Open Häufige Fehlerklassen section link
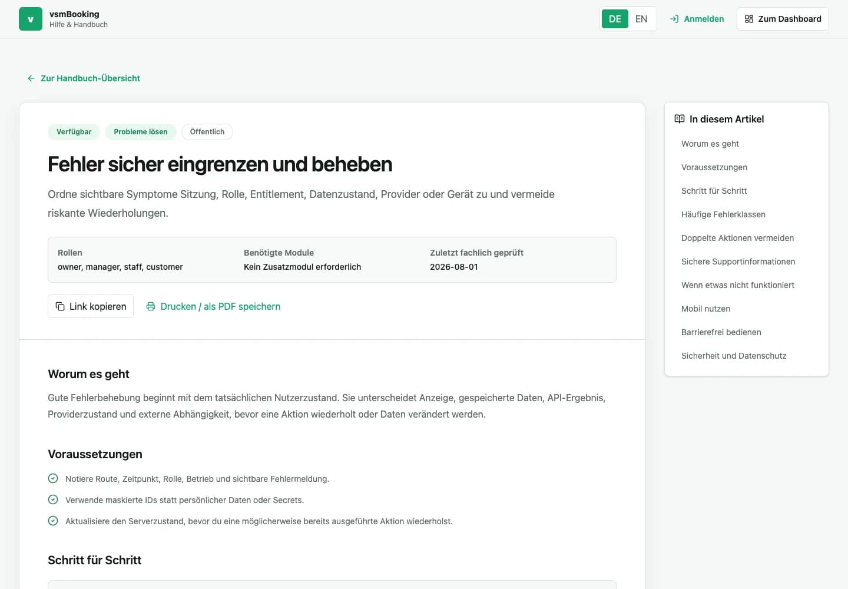848x589 pixels. [x=723, y=214]
